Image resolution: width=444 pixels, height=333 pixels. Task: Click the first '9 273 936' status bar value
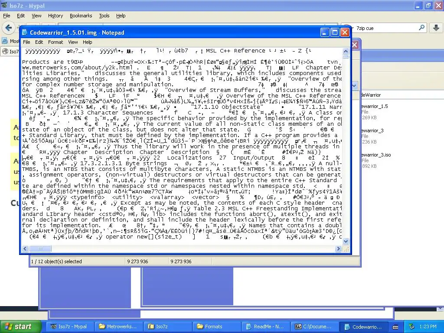[137, 261]
